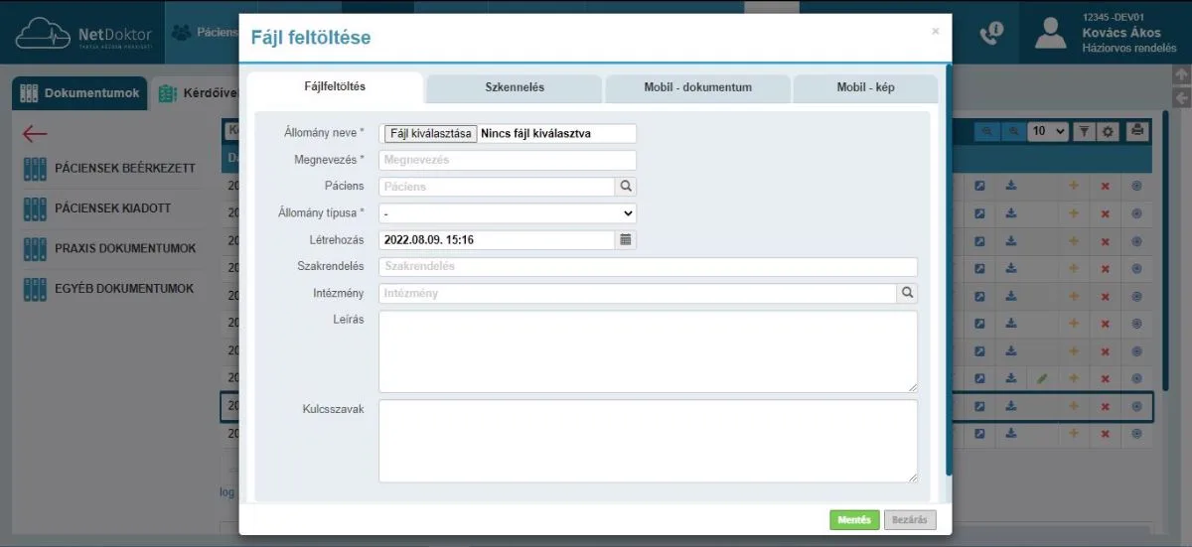
Task: Switch to the Mobil - kép tab
Action: (865, 87)
